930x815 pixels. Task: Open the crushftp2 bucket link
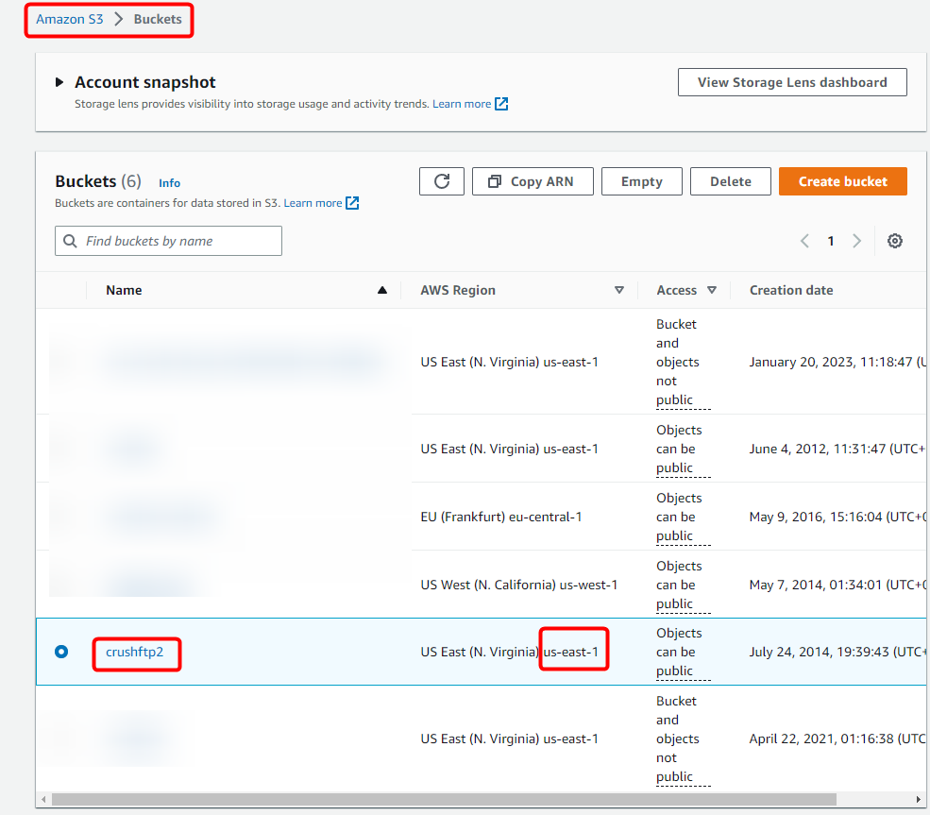[x=136, y=652]
